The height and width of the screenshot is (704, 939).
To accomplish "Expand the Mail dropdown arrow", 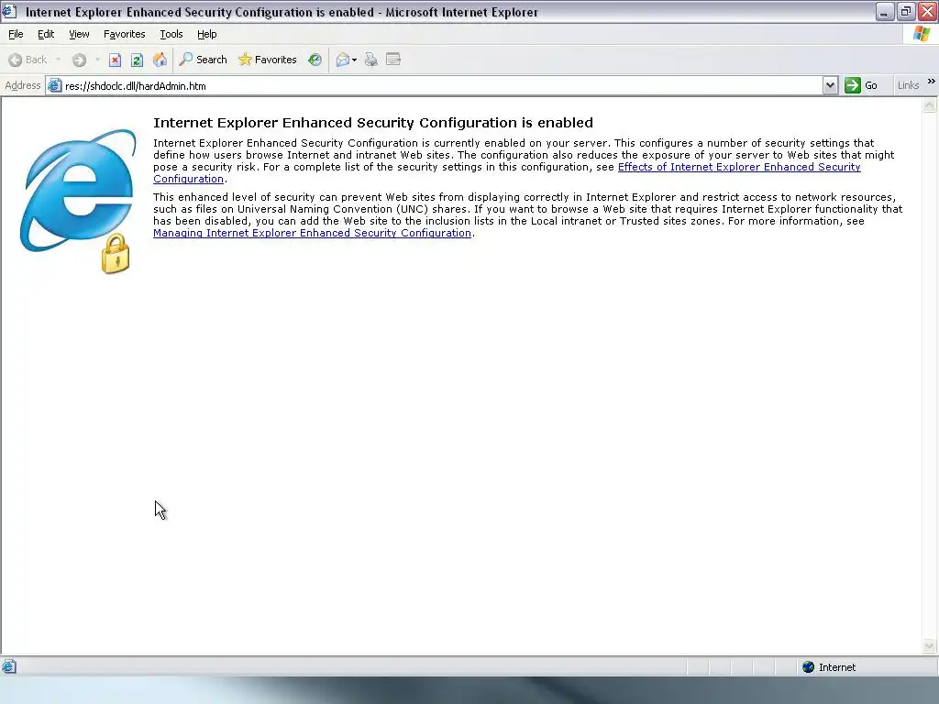I will [355, 60].
